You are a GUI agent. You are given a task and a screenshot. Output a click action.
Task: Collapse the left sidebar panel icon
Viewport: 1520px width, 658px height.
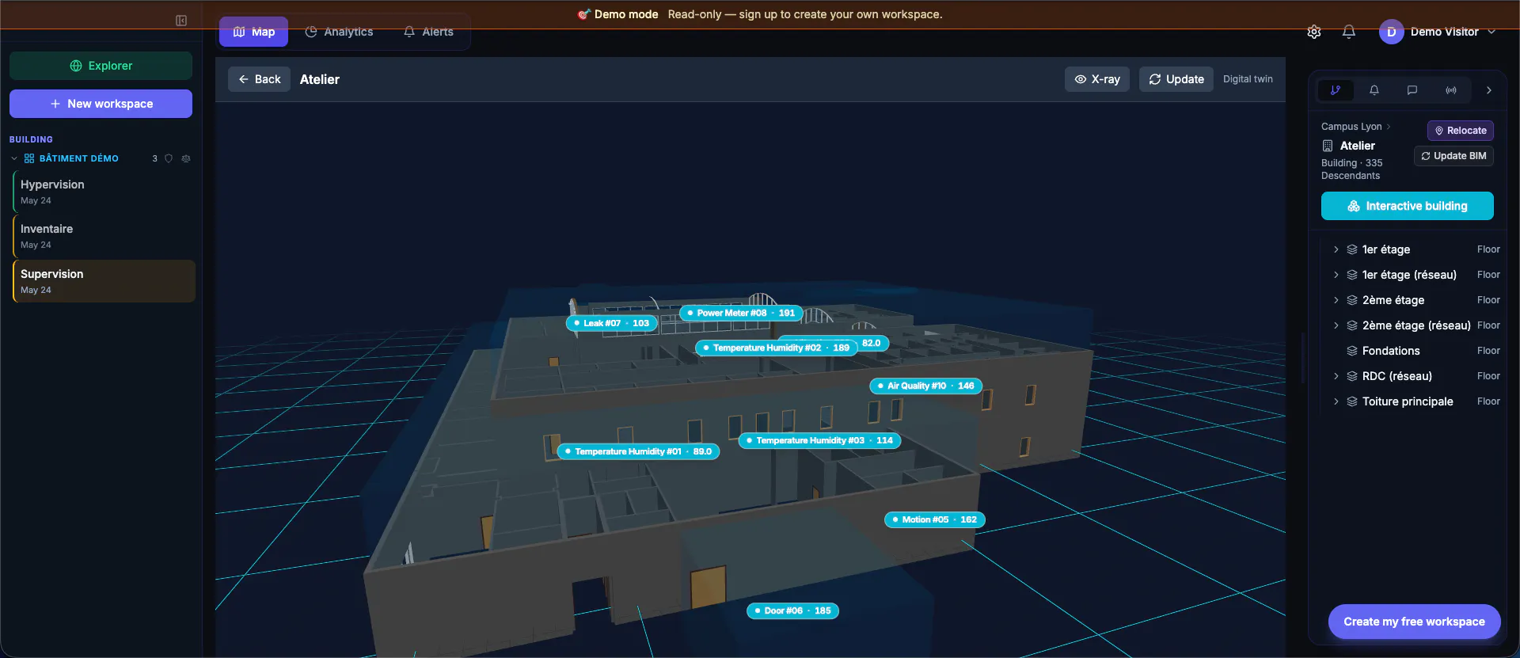[x=181, y=21]
